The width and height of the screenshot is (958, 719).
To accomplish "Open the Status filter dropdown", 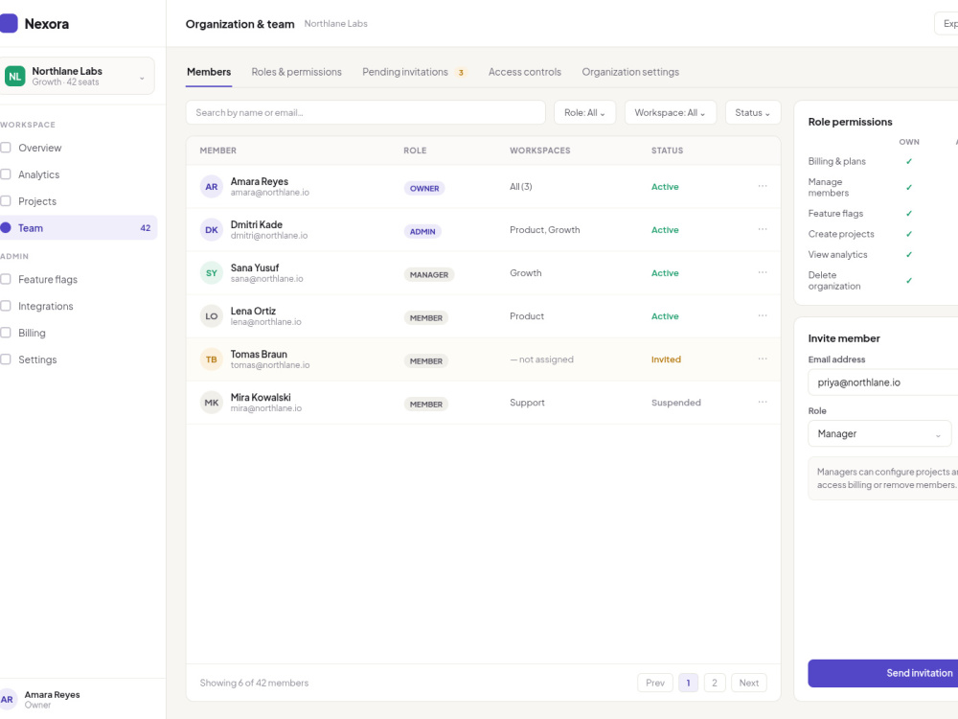I will tap(753, 113).
